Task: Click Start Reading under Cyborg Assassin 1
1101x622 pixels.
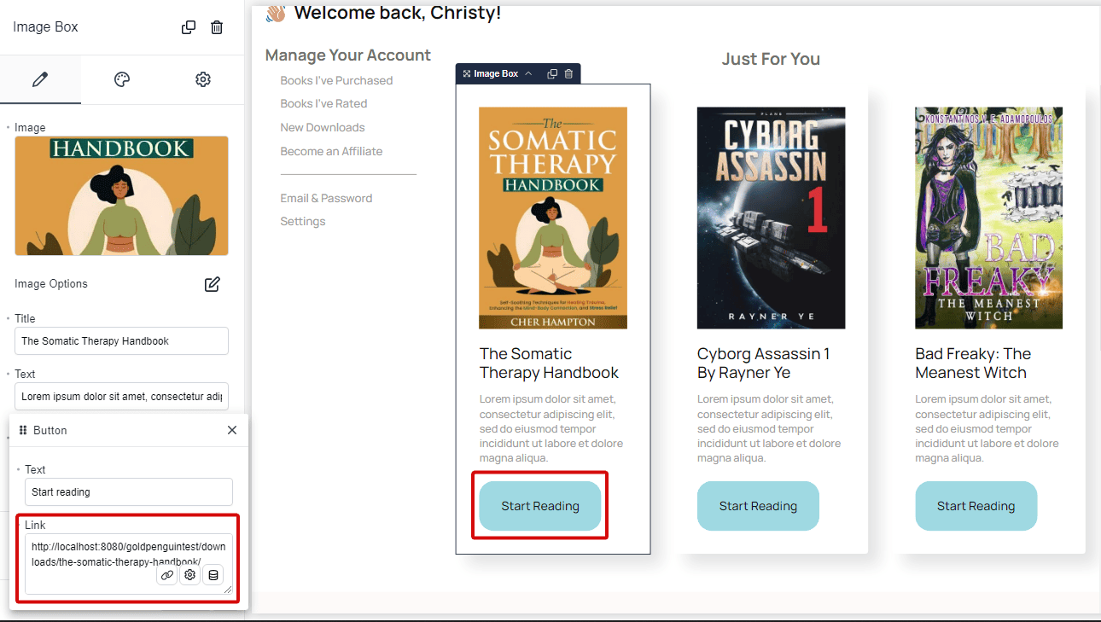Action: tap(758, 506)
